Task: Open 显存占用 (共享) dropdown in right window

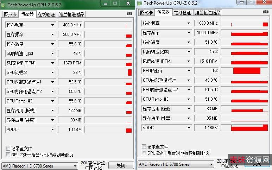Action: tap(166, 118)
